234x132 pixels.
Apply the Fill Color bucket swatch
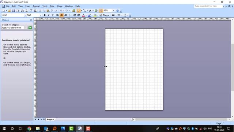pos(95,15)
